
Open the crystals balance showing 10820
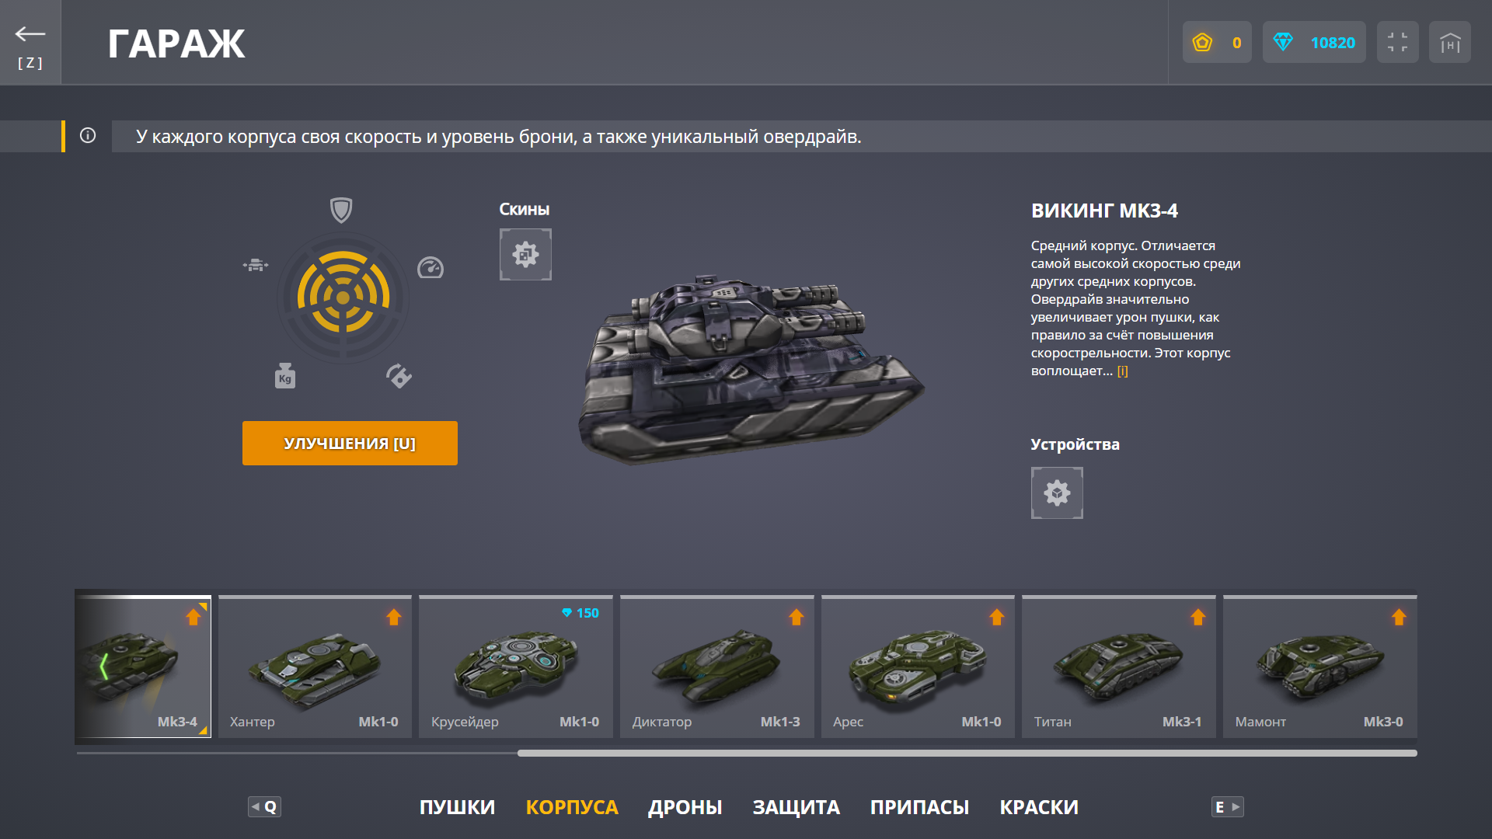pyautogui.click(x=1314, y=43)
